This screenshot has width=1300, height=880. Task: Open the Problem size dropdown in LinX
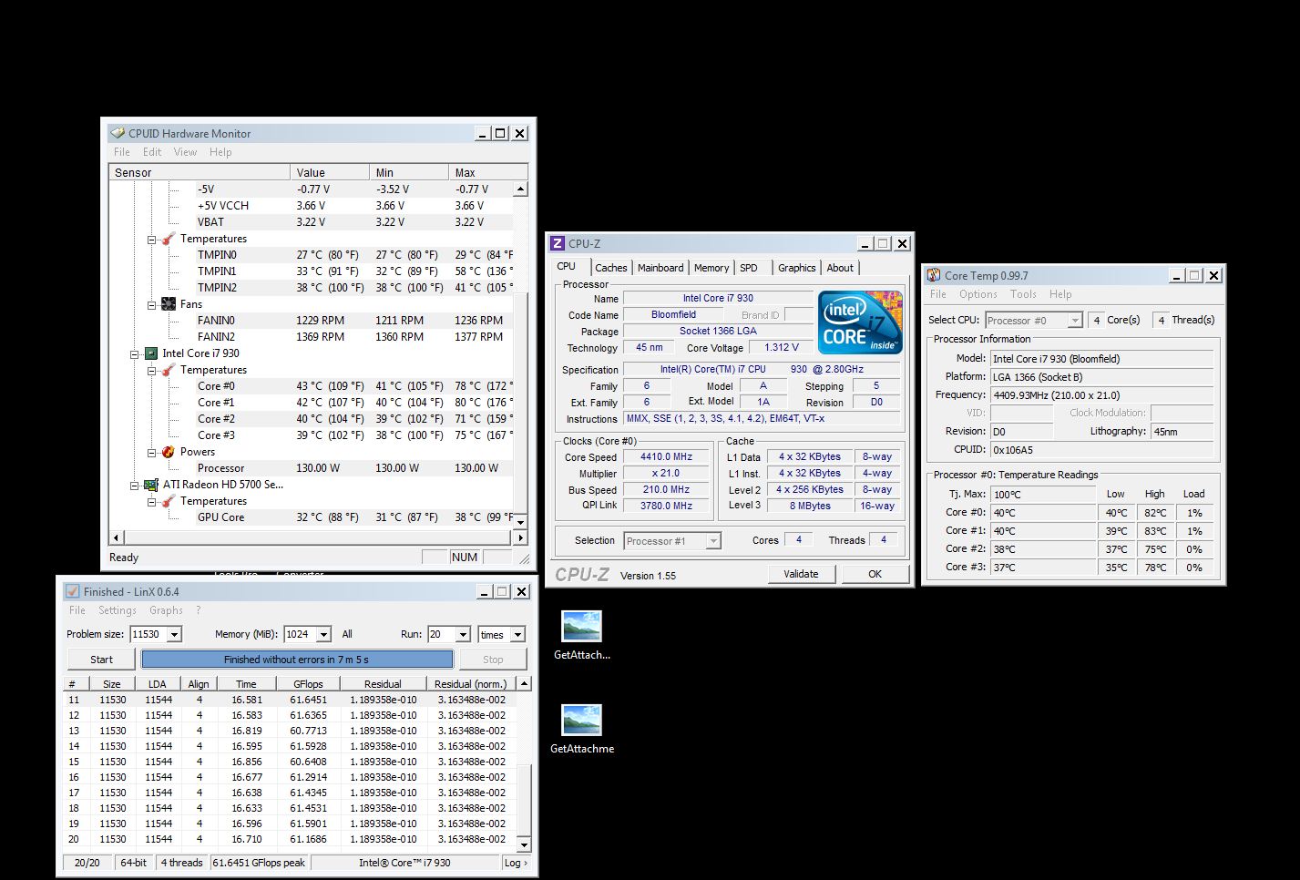click(175, 634)
